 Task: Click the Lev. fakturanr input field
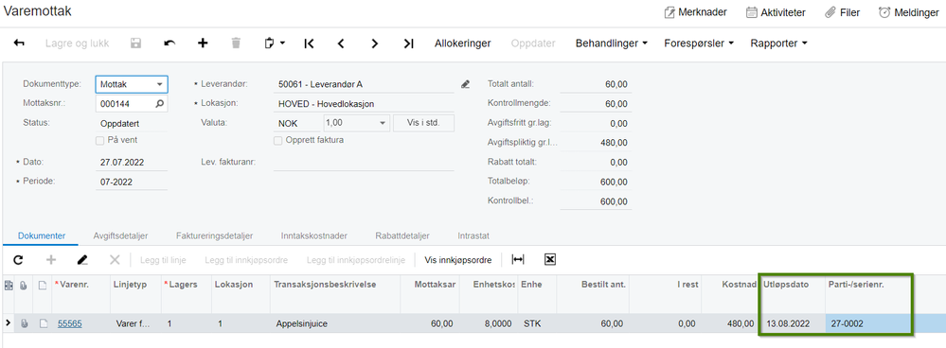tap(364, 162)
